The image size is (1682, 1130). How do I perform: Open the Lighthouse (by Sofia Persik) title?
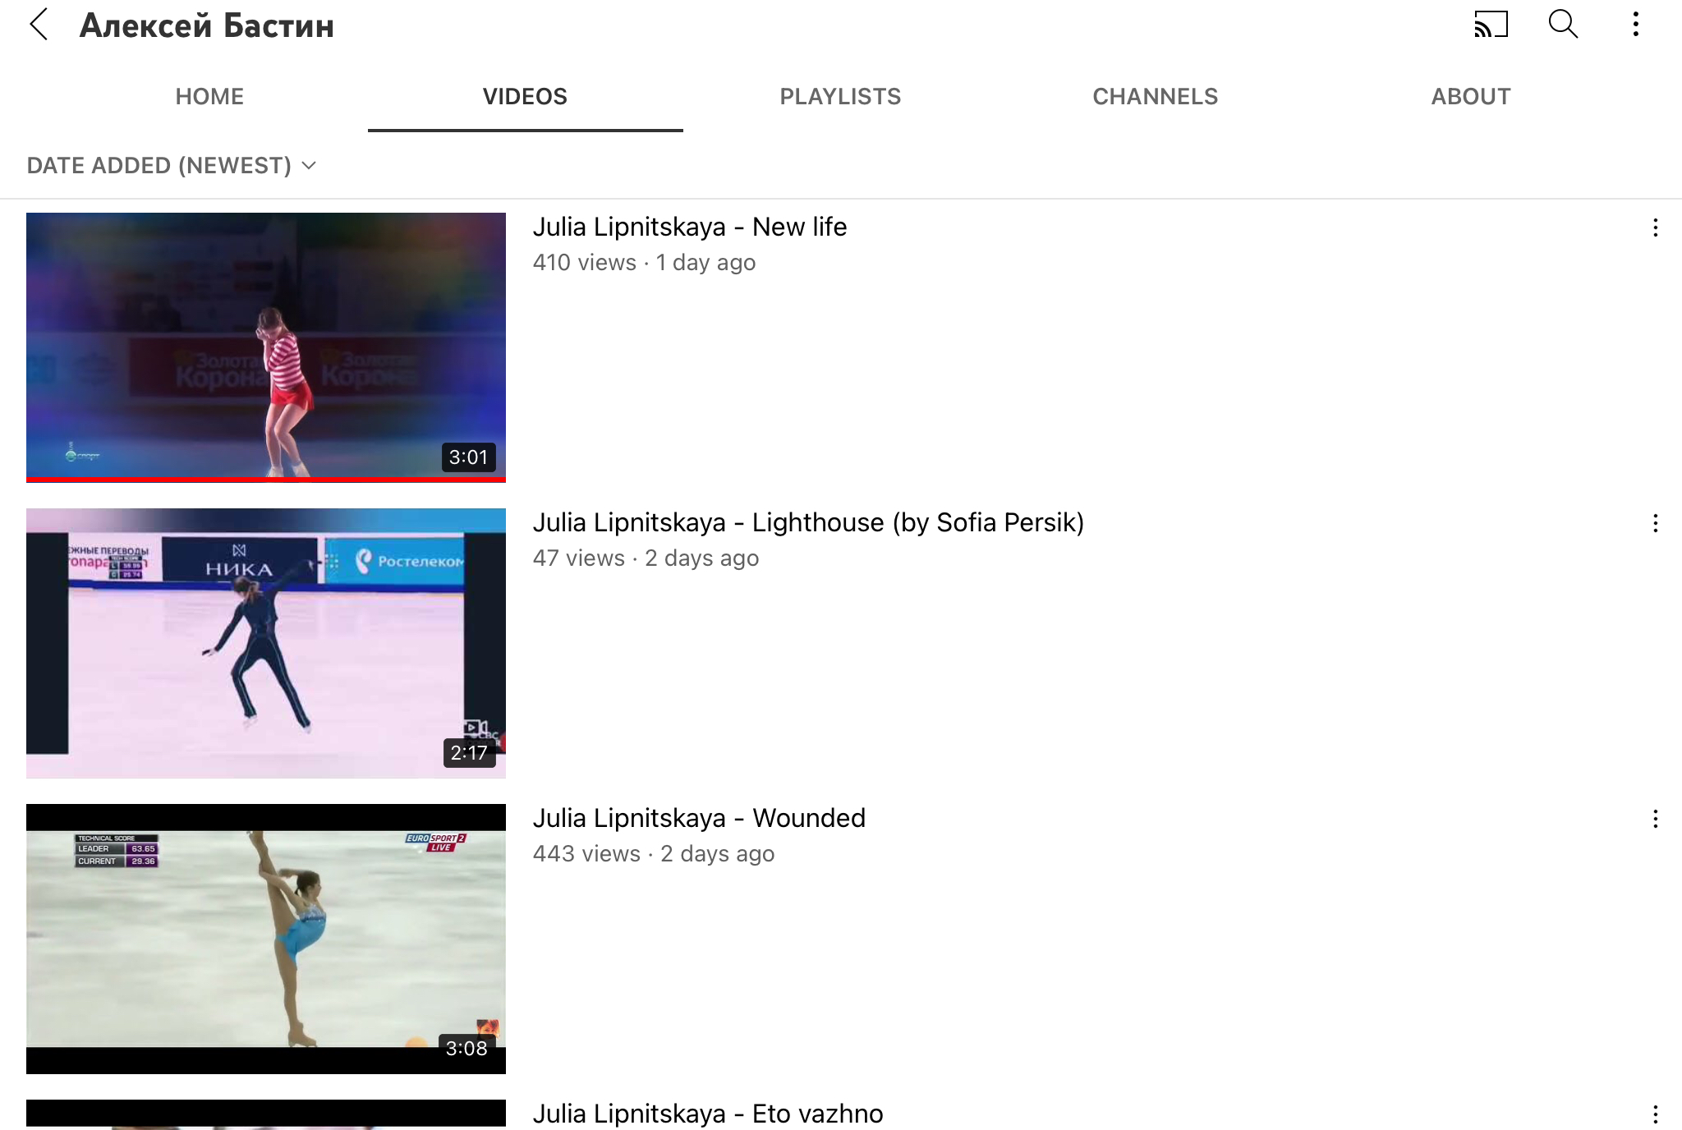(807, 522)
